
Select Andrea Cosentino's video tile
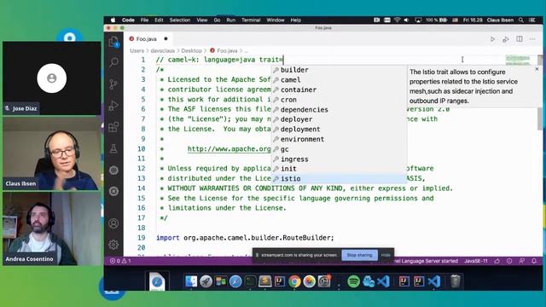52,229
